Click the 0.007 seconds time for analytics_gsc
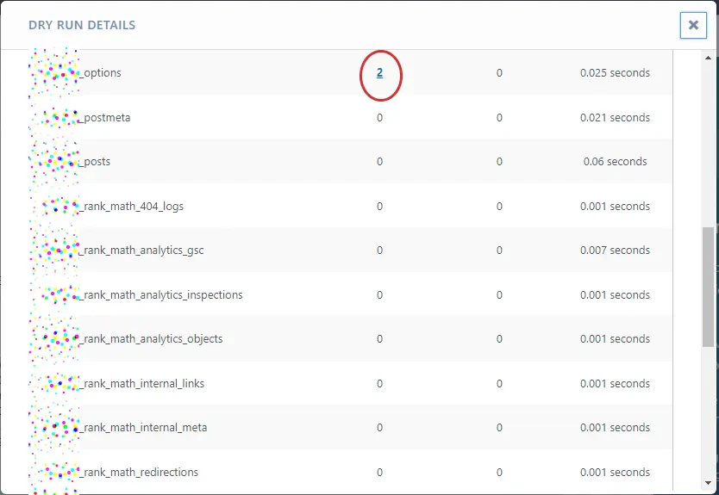Viewport: 719px width, 495px height. 615,251
